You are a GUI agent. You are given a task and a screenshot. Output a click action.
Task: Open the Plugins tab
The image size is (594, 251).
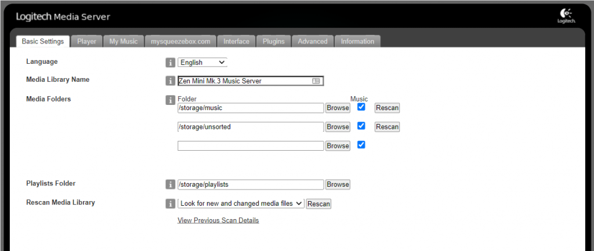click(274, 41)
